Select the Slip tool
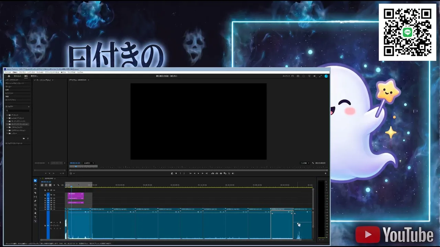440x247 pixels. coord(35,197)
